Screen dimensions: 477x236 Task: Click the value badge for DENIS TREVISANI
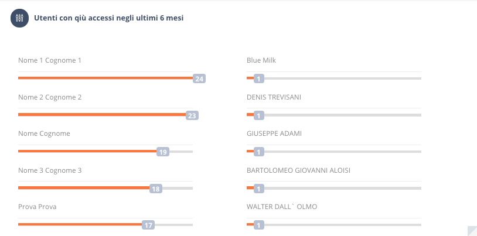click(x=259, y=115)
